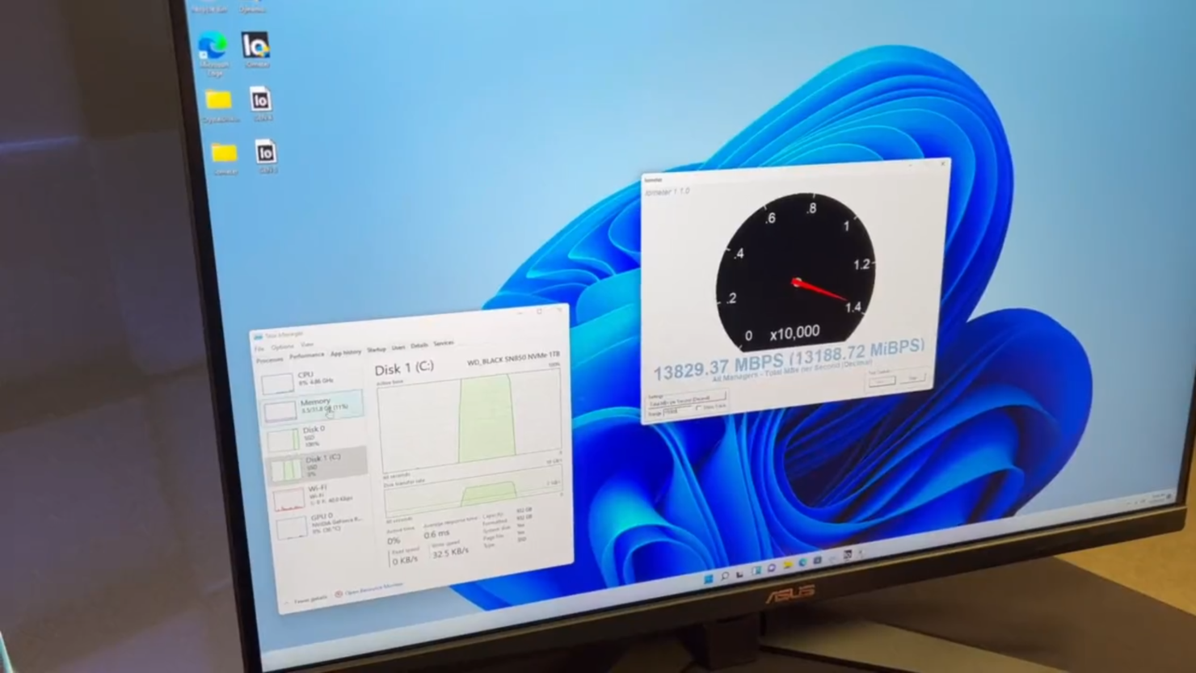Select the CPU performance entry

[305, 379]
